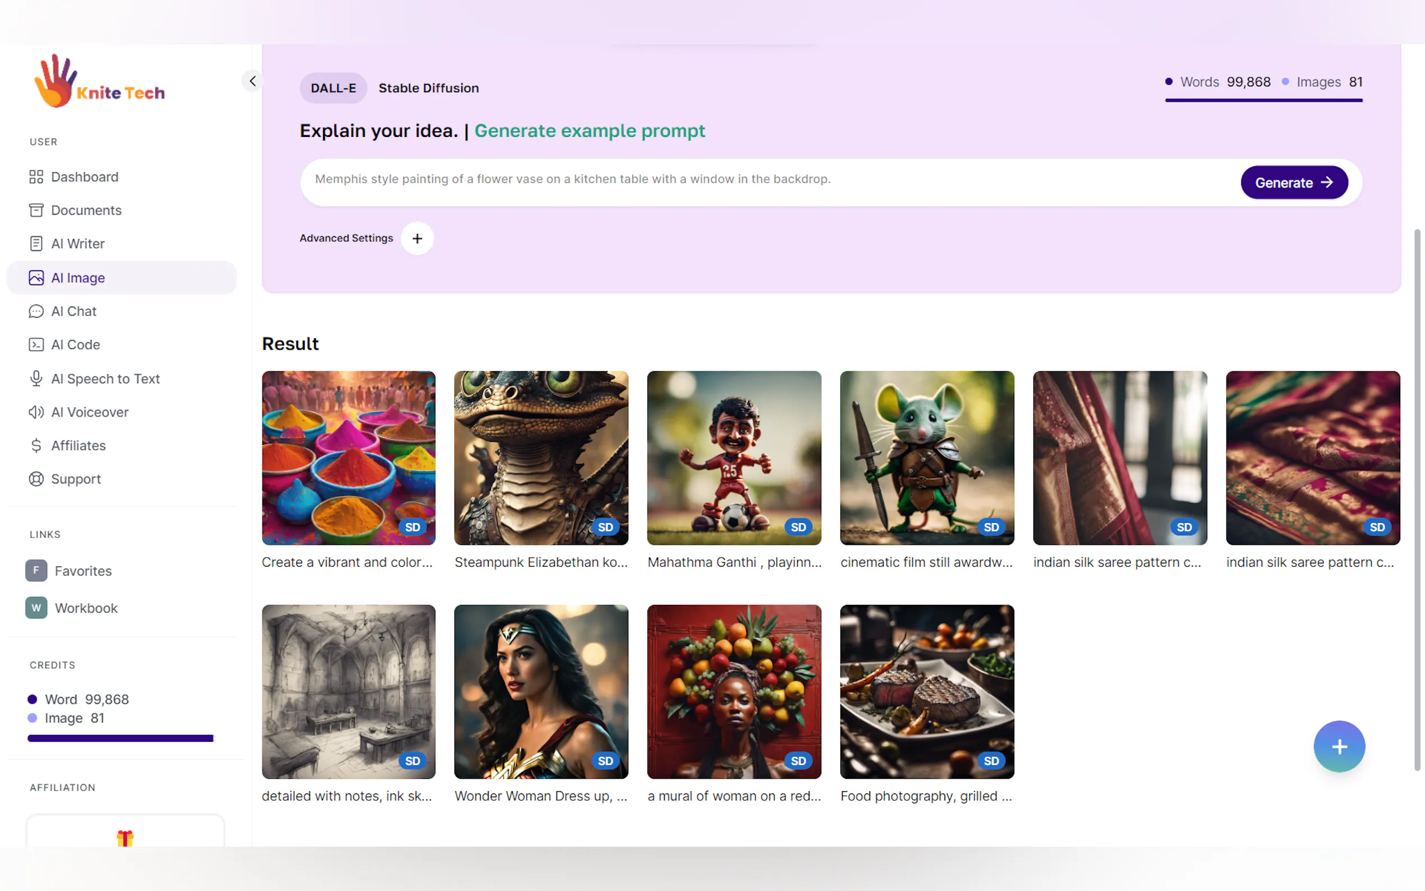The height and width of the screenshot is (891, 1425).
Task: Click the image prompt input field
Action: coord(766,179)
